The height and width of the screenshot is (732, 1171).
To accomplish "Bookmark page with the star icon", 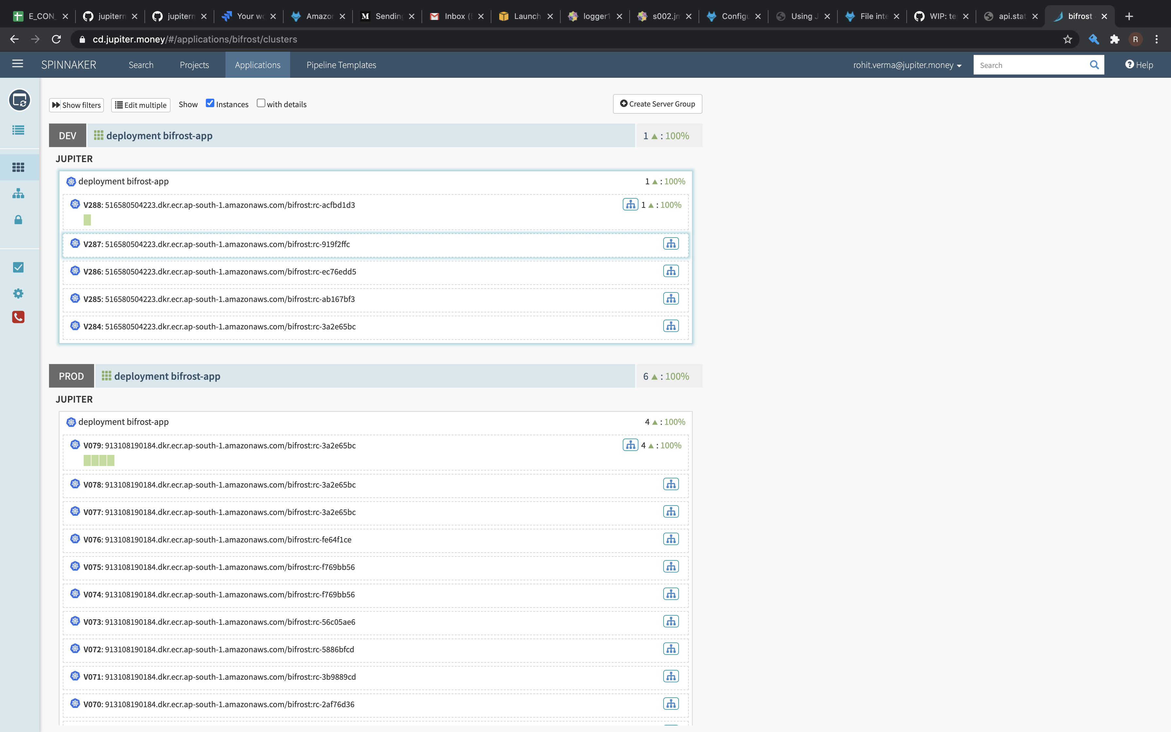I will [x=1067, y=39].
